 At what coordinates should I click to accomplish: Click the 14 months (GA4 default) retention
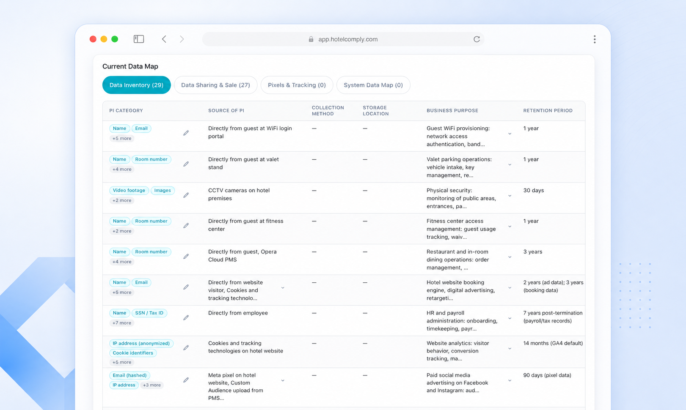coord(553,343)
